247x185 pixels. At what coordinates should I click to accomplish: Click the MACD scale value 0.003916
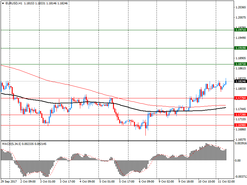pyautogui.click(x=241, y=143)
